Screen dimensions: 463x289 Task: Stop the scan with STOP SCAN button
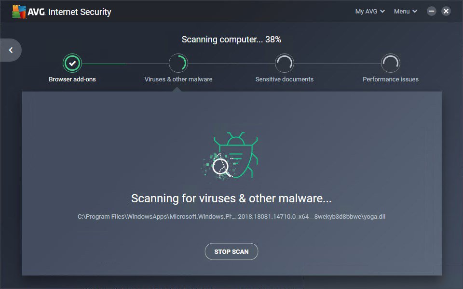(x=231, y=251)
